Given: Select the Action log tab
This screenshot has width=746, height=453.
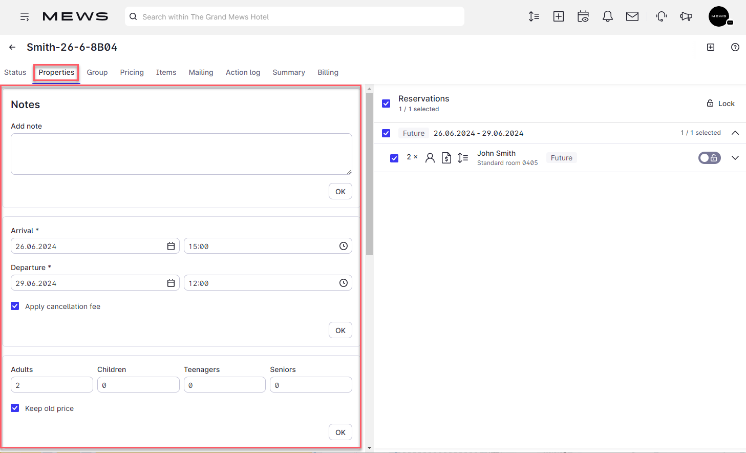Looking at the screenshot, I should 243,72.
